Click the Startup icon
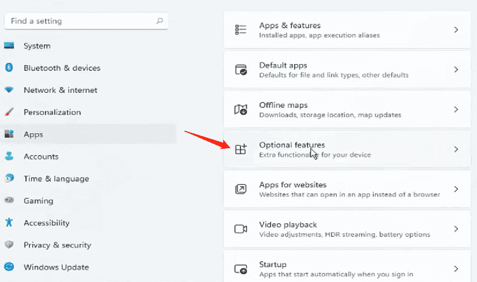The height and width of the screenshot is (282, 477). point(241,269)
